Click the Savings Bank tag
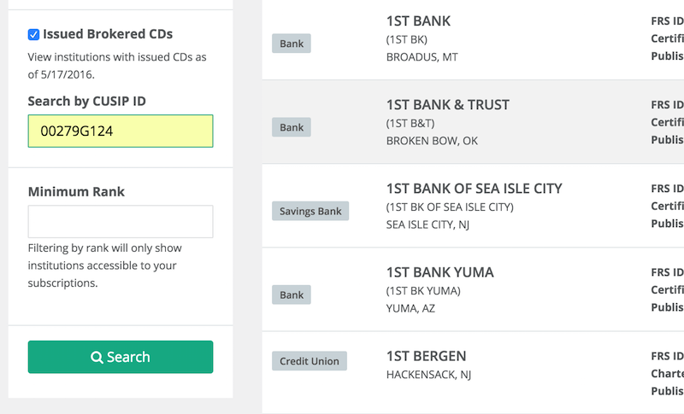The height and width of the screenshot is (414, 684). [x=310, y=211]
